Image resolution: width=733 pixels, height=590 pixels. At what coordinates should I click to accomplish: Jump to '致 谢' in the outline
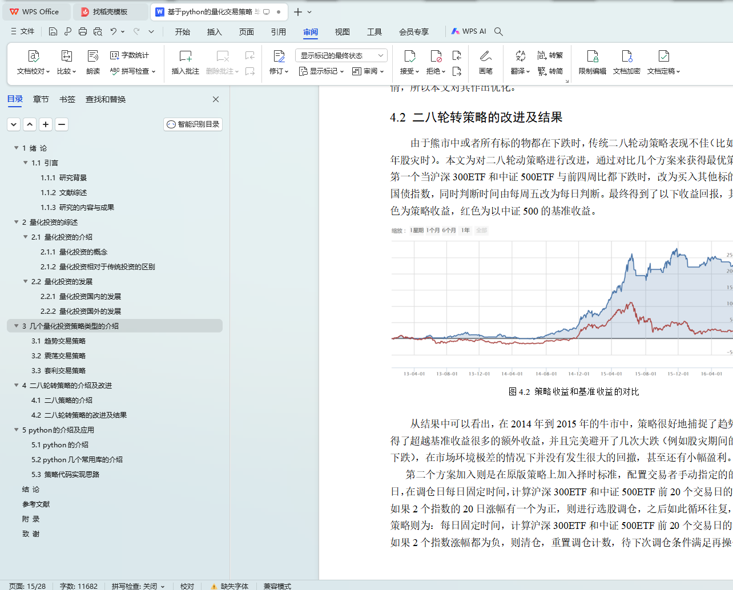point(31,534)
